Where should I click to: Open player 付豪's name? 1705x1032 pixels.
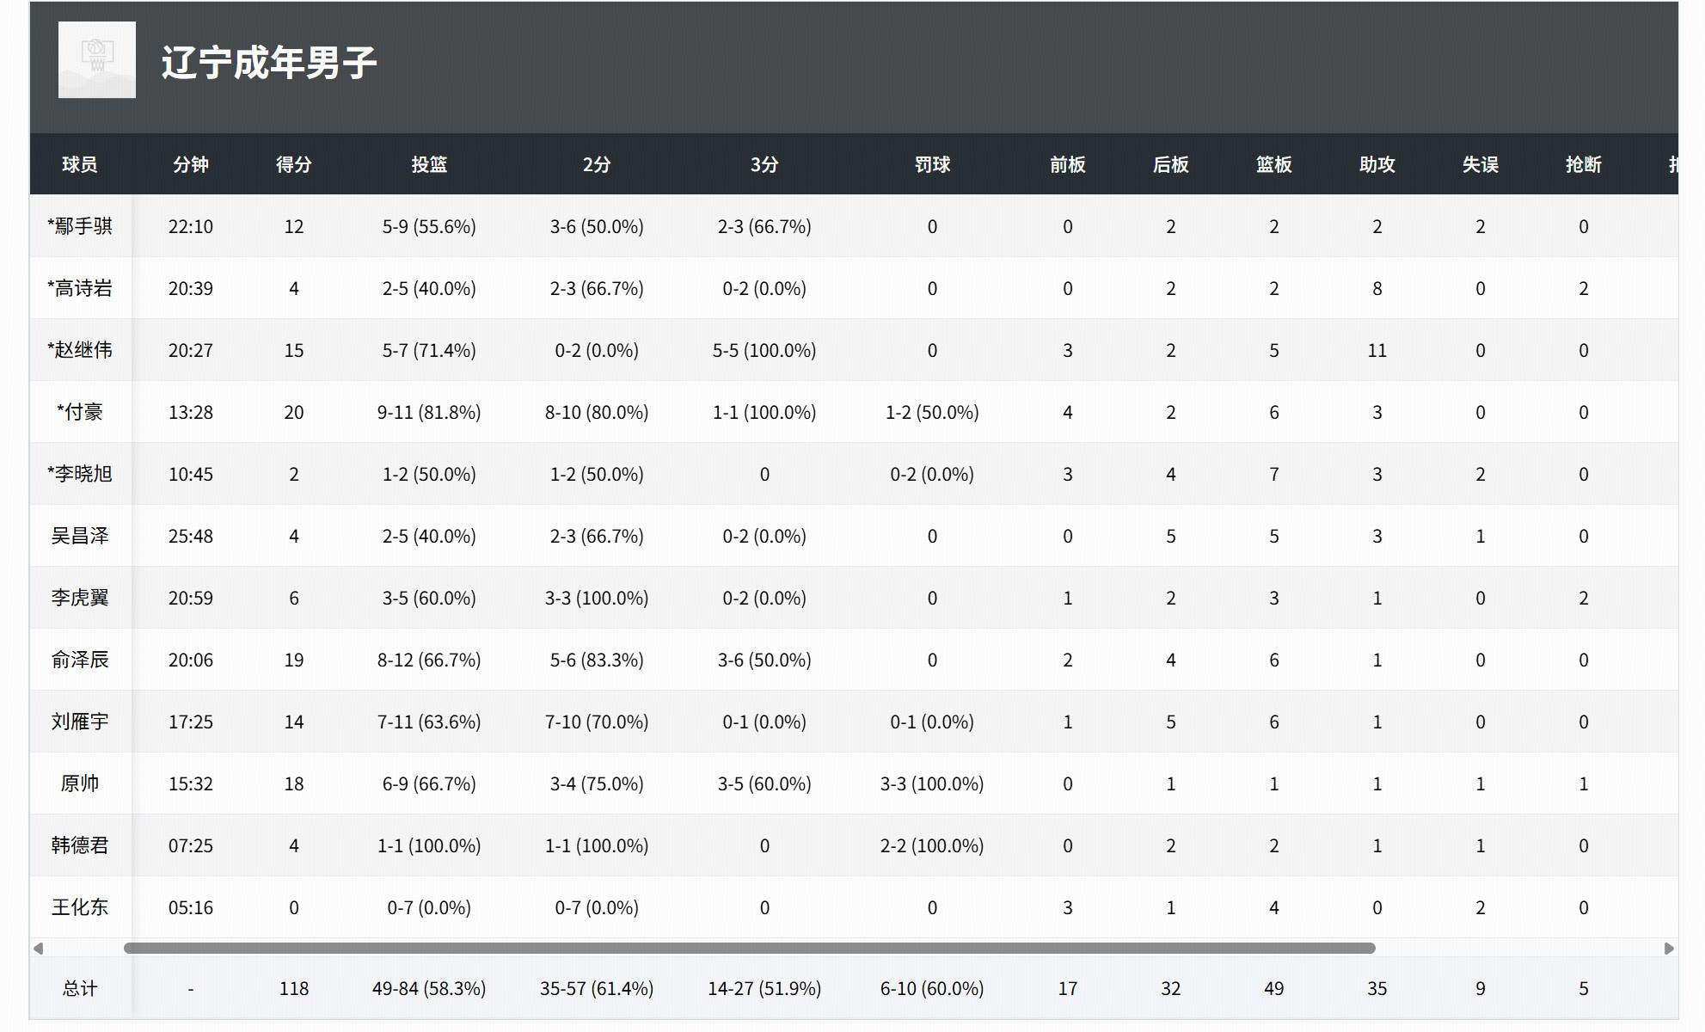[x=80, y=412]
